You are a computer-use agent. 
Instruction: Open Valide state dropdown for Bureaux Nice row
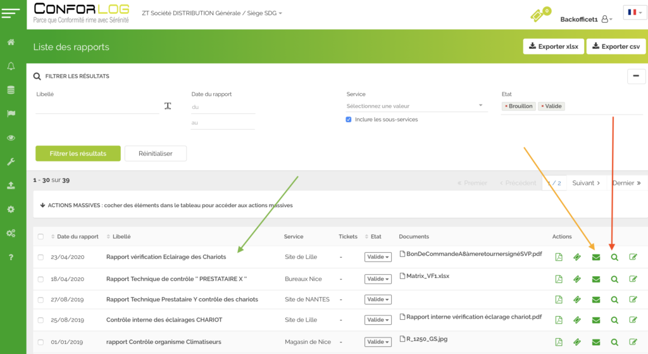click(378, 279)
